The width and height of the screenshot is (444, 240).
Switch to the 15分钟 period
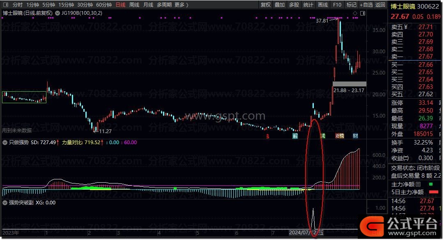(66, 5)
